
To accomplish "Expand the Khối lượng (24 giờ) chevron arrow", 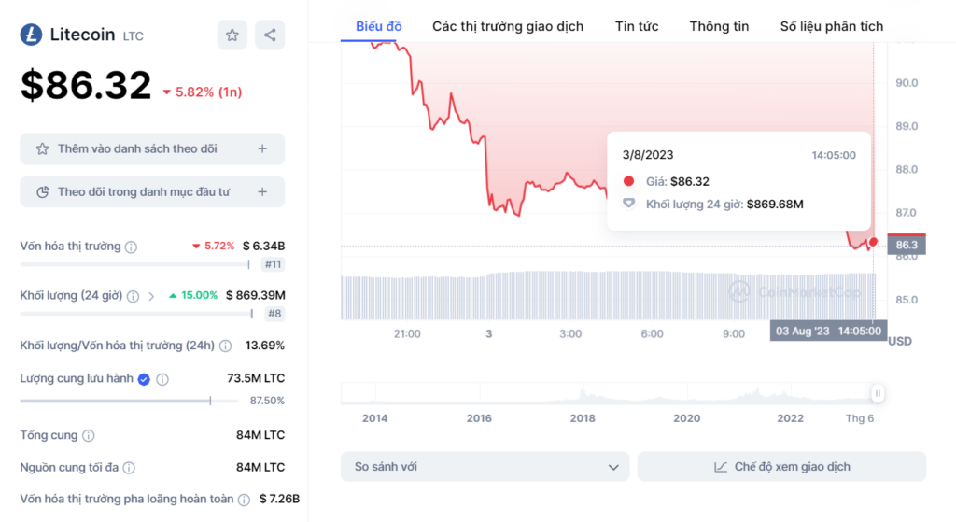I will tap(151, 296).
